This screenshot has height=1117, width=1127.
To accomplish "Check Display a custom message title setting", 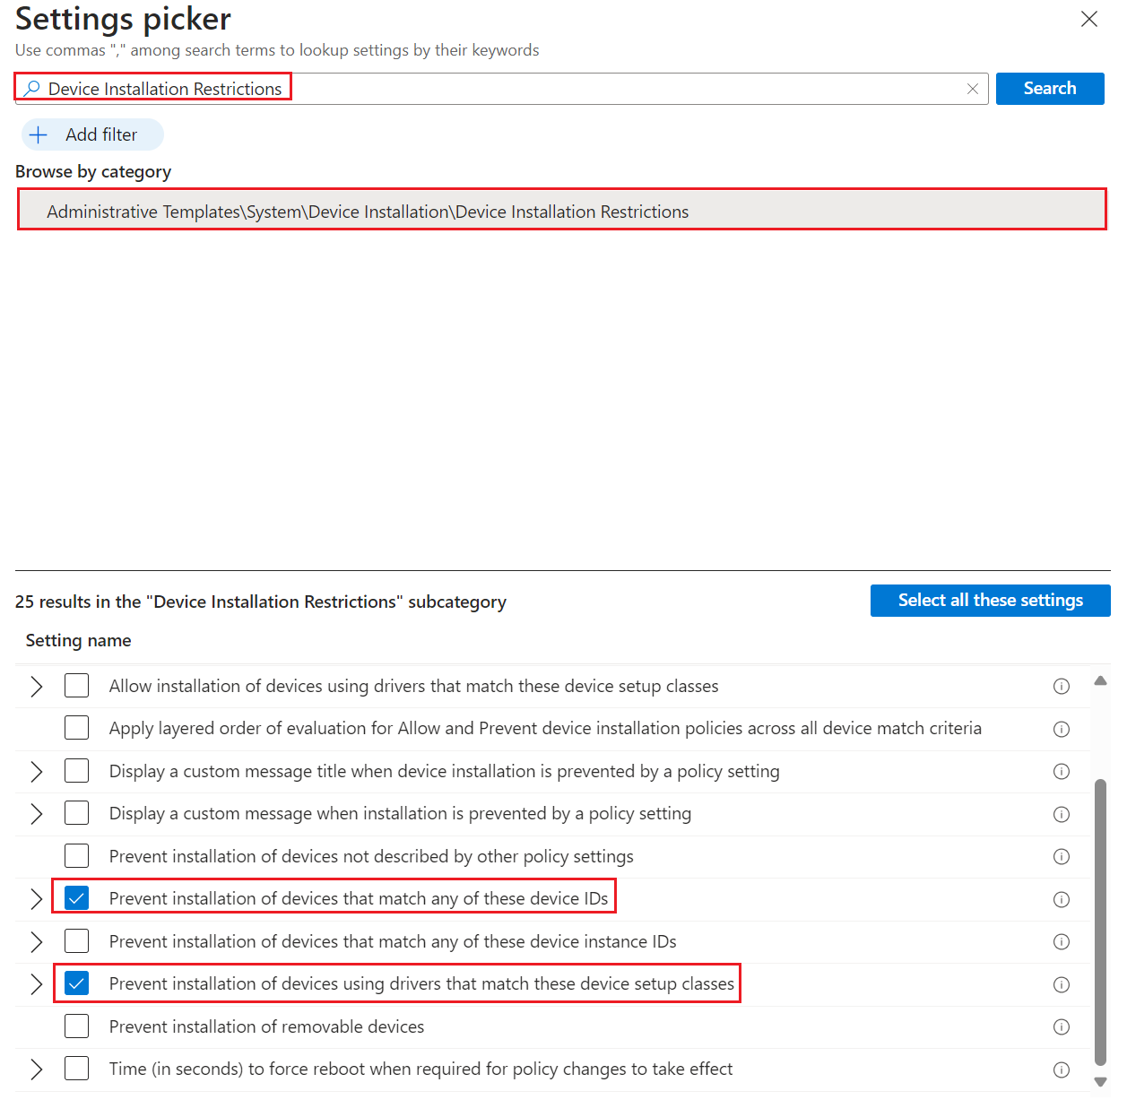I will click(x=77, y=771).
